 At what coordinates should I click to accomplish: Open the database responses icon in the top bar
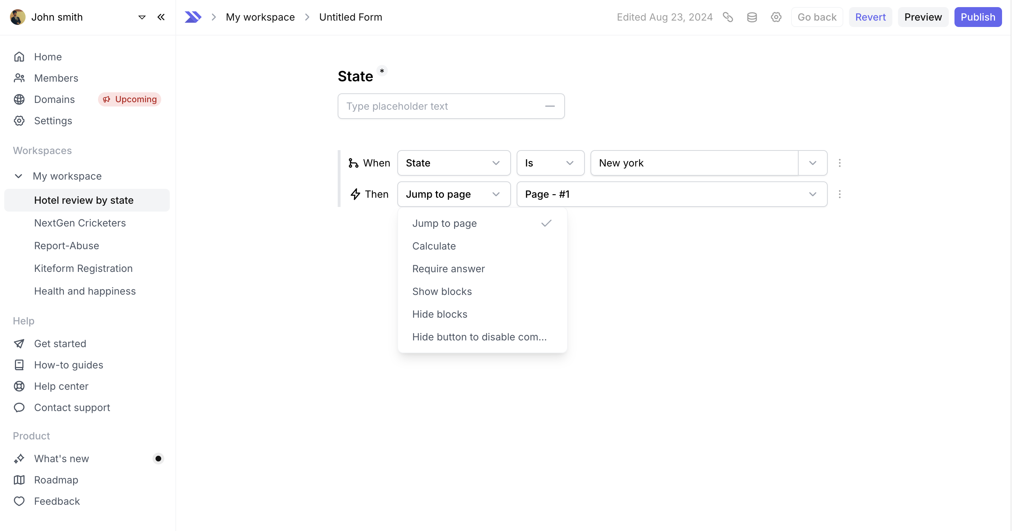click(752, 17)
